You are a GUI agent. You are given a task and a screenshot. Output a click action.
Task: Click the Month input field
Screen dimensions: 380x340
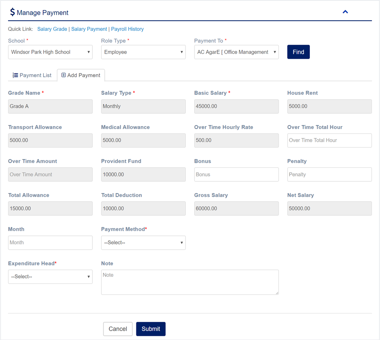click(50, 243)
